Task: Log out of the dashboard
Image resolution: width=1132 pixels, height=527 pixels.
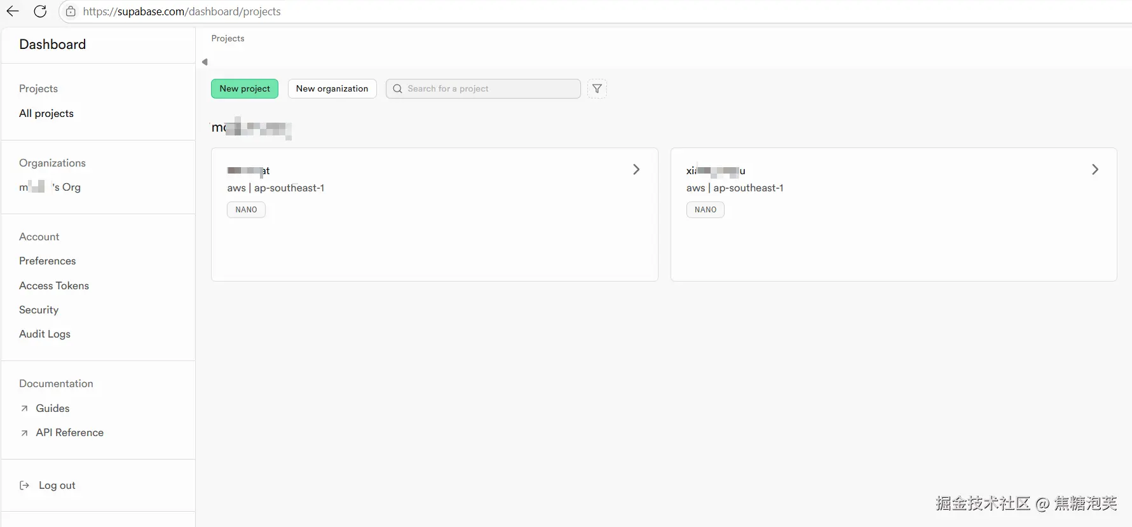Action: (x=57, y=485)
